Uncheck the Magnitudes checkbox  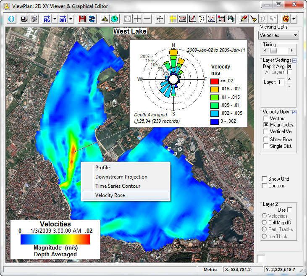(x=266, y=125)
